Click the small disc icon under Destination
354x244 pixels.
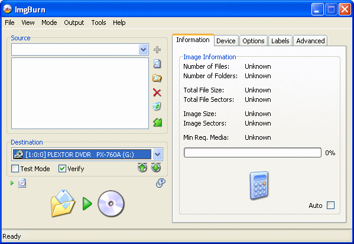pyautogui.click(x=22, y=183)
